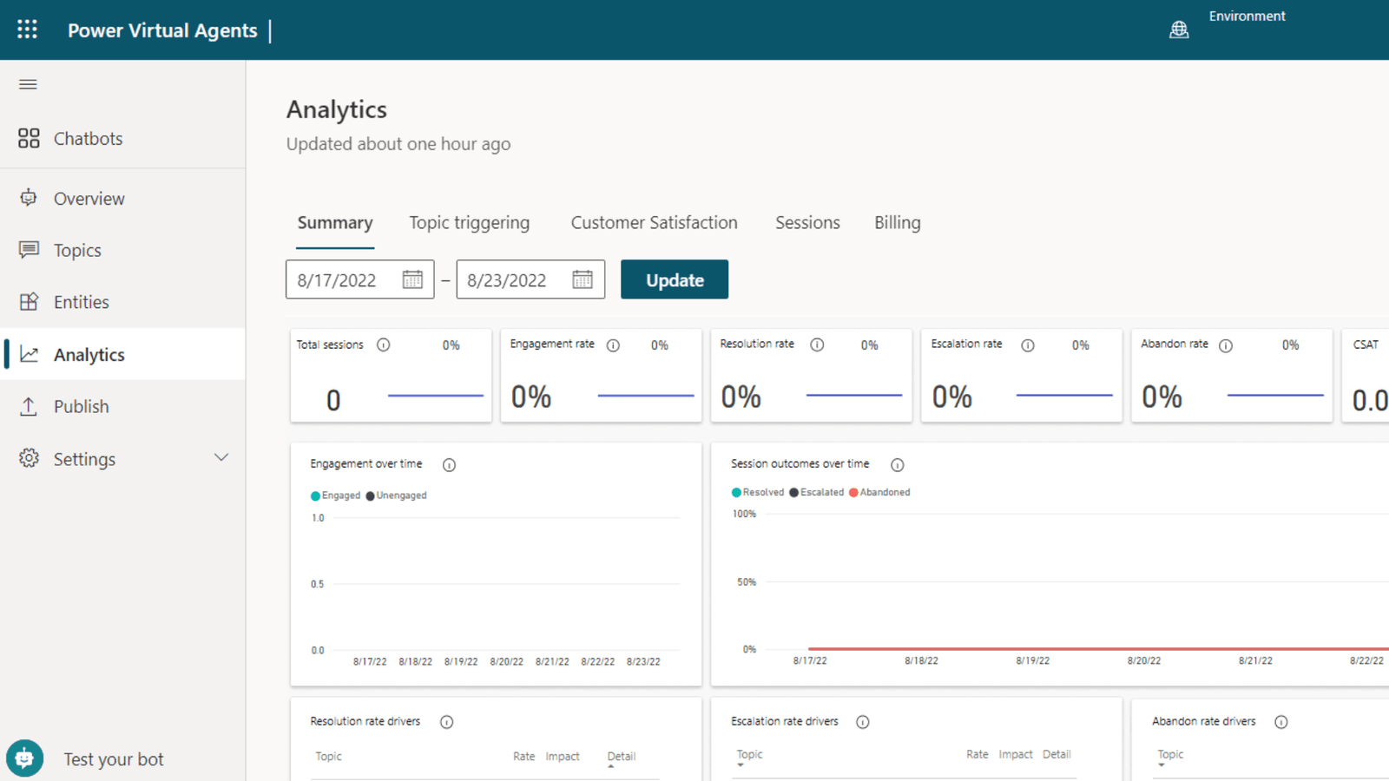
Task: Show info for Abandon rate
Action: point(1226,345)
